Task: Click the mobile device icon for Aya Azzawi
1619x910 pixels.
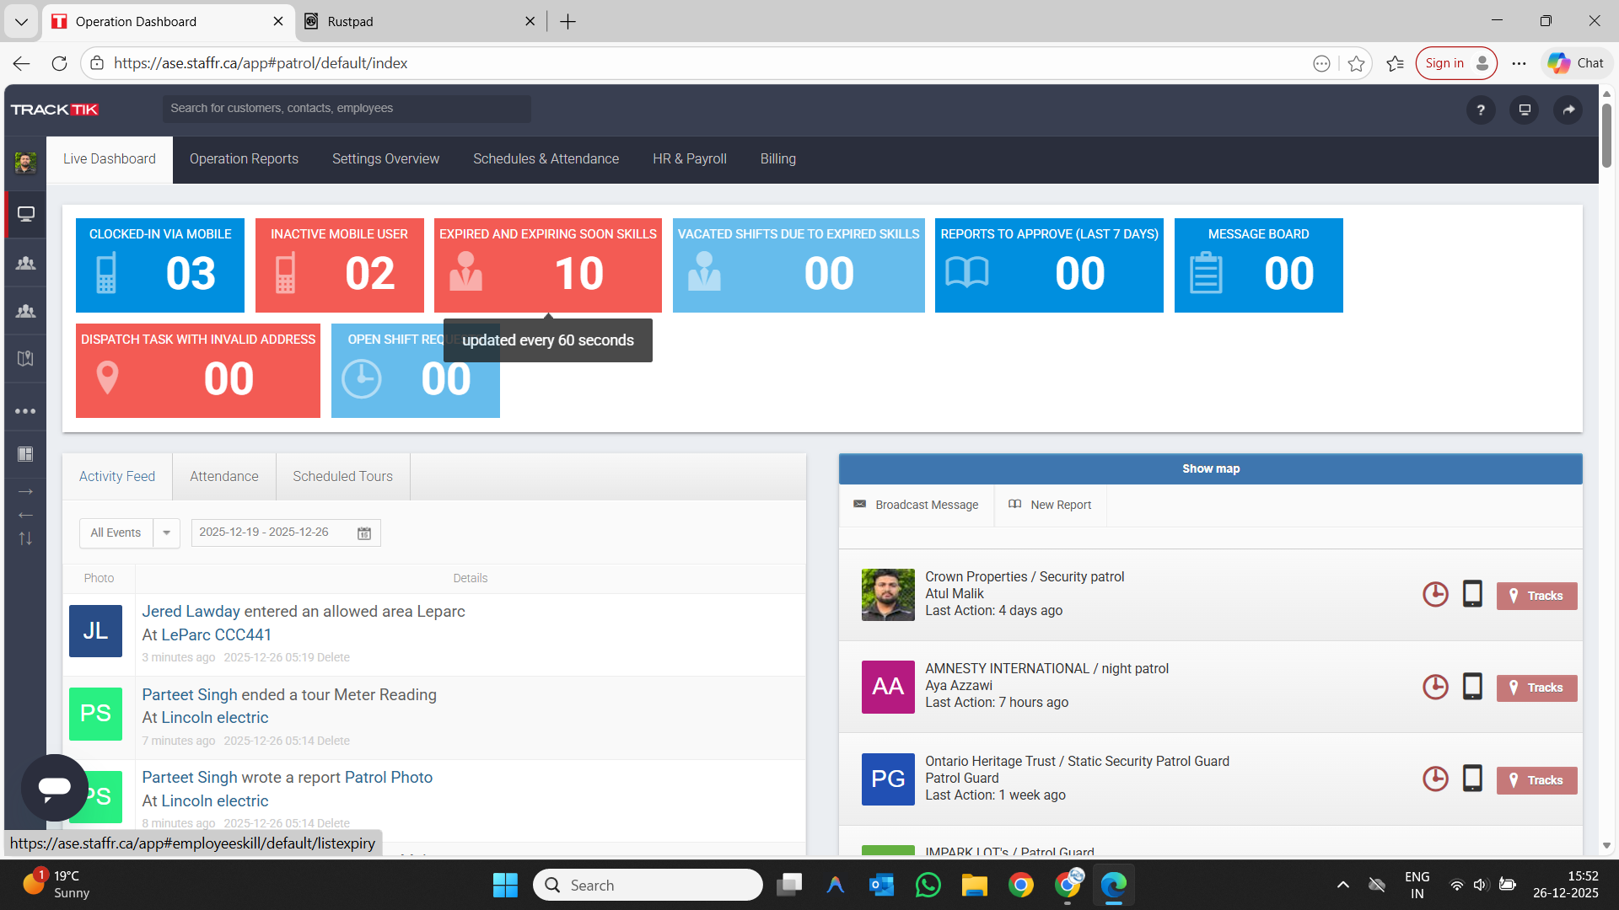Action: (x=1472, y=687)
